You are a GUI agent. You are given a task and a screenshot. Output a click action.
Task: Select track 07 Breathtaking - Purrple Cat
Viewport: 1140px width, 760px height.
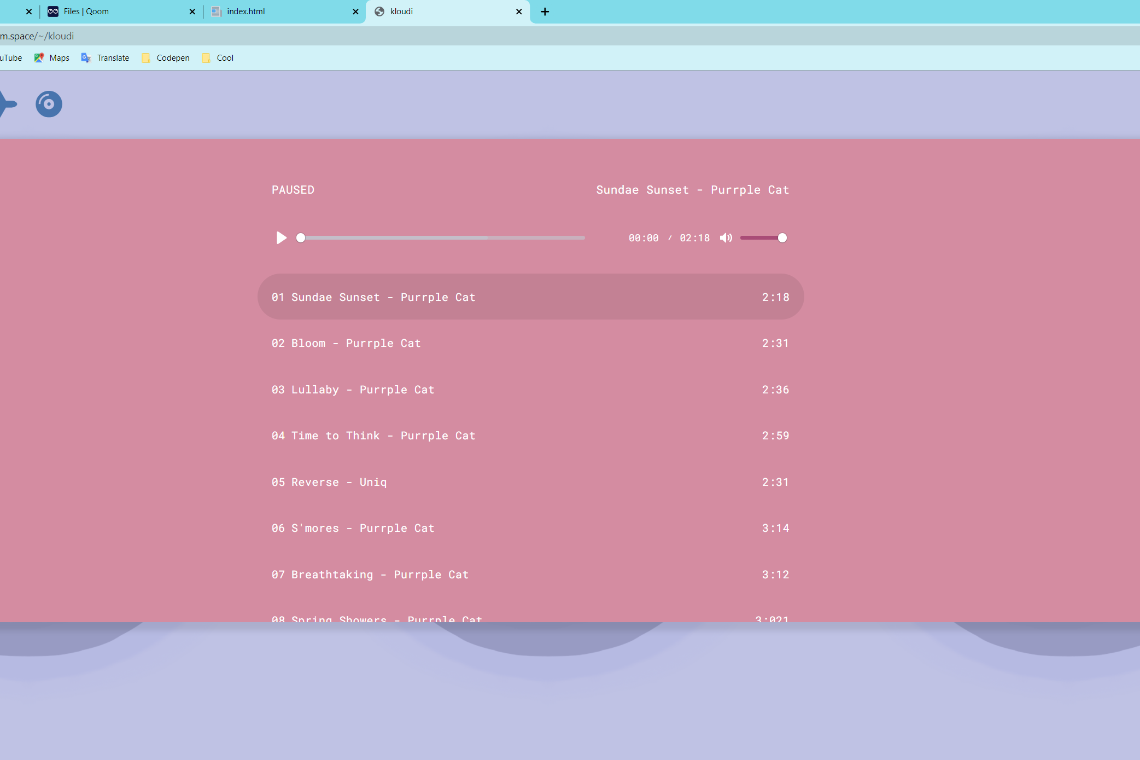pyautogui.click(x=379, y=575)
